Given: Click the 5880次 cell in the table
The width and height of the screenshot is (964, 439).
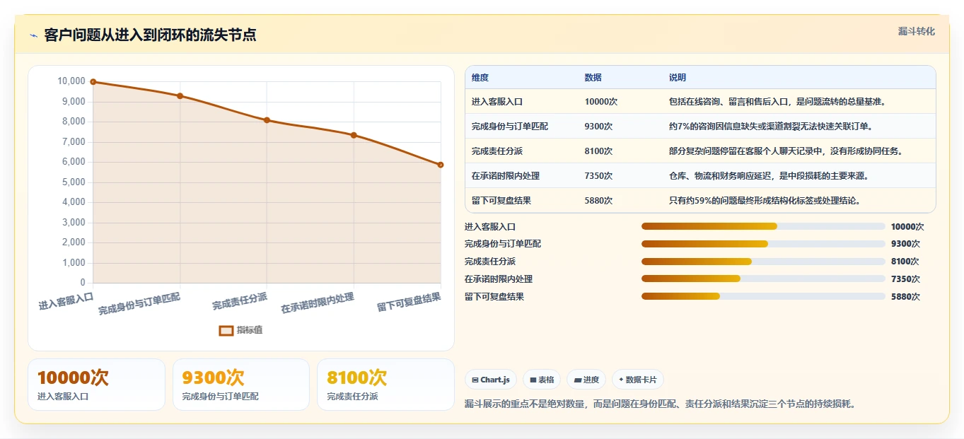Looking at the screenshot, I should 599,201.
